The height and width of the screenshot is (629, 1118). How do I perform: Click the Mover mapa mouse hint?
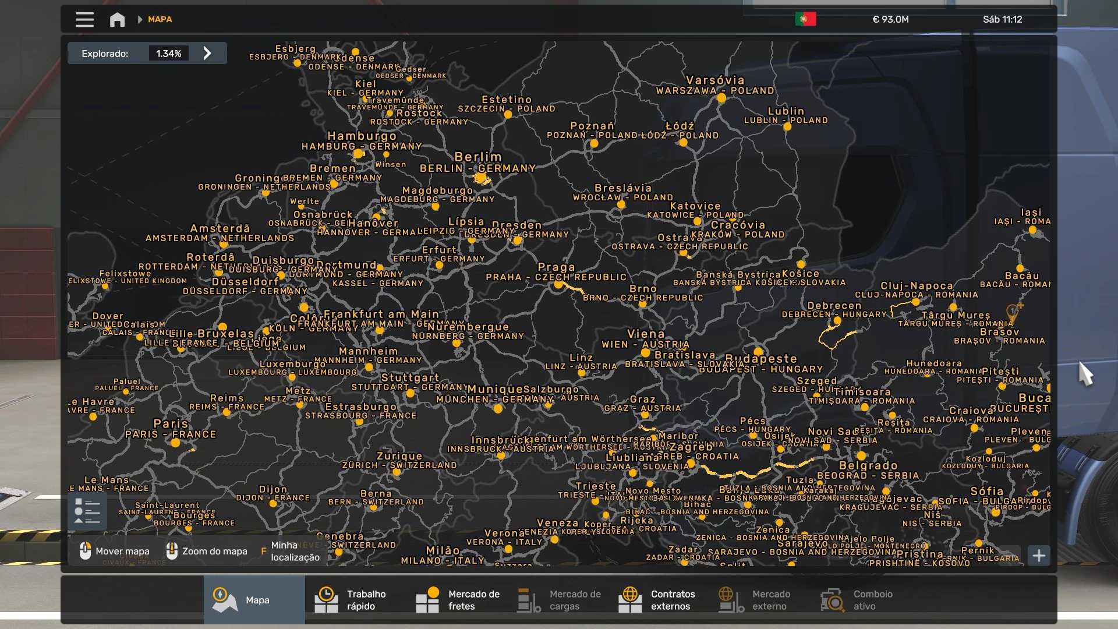115,551
